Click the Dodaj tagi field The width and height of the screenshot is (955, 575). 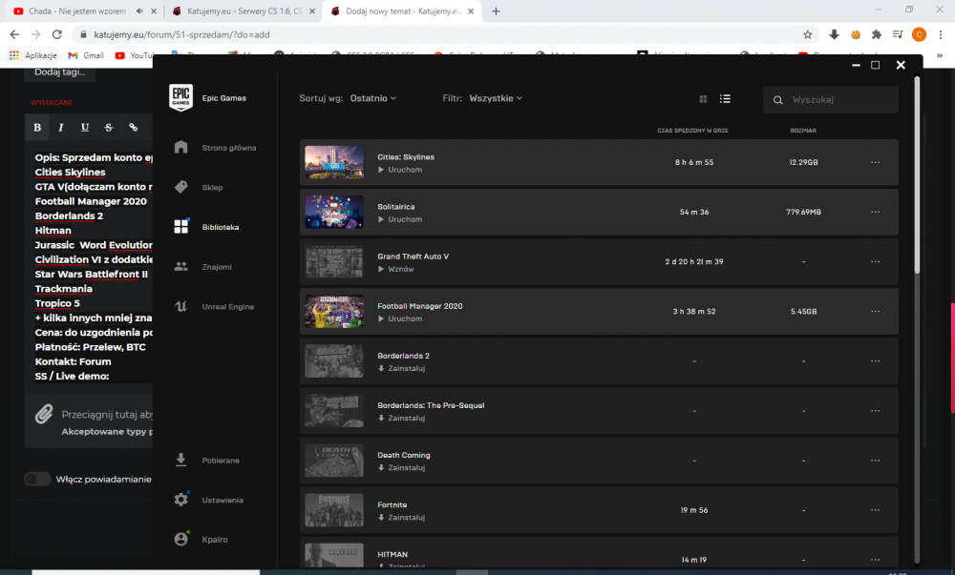pos(59,72)
